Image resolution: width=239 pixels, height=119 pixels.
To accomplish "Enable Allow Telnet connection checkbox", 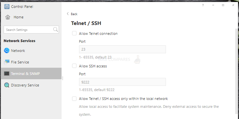I will click(74, 34).
